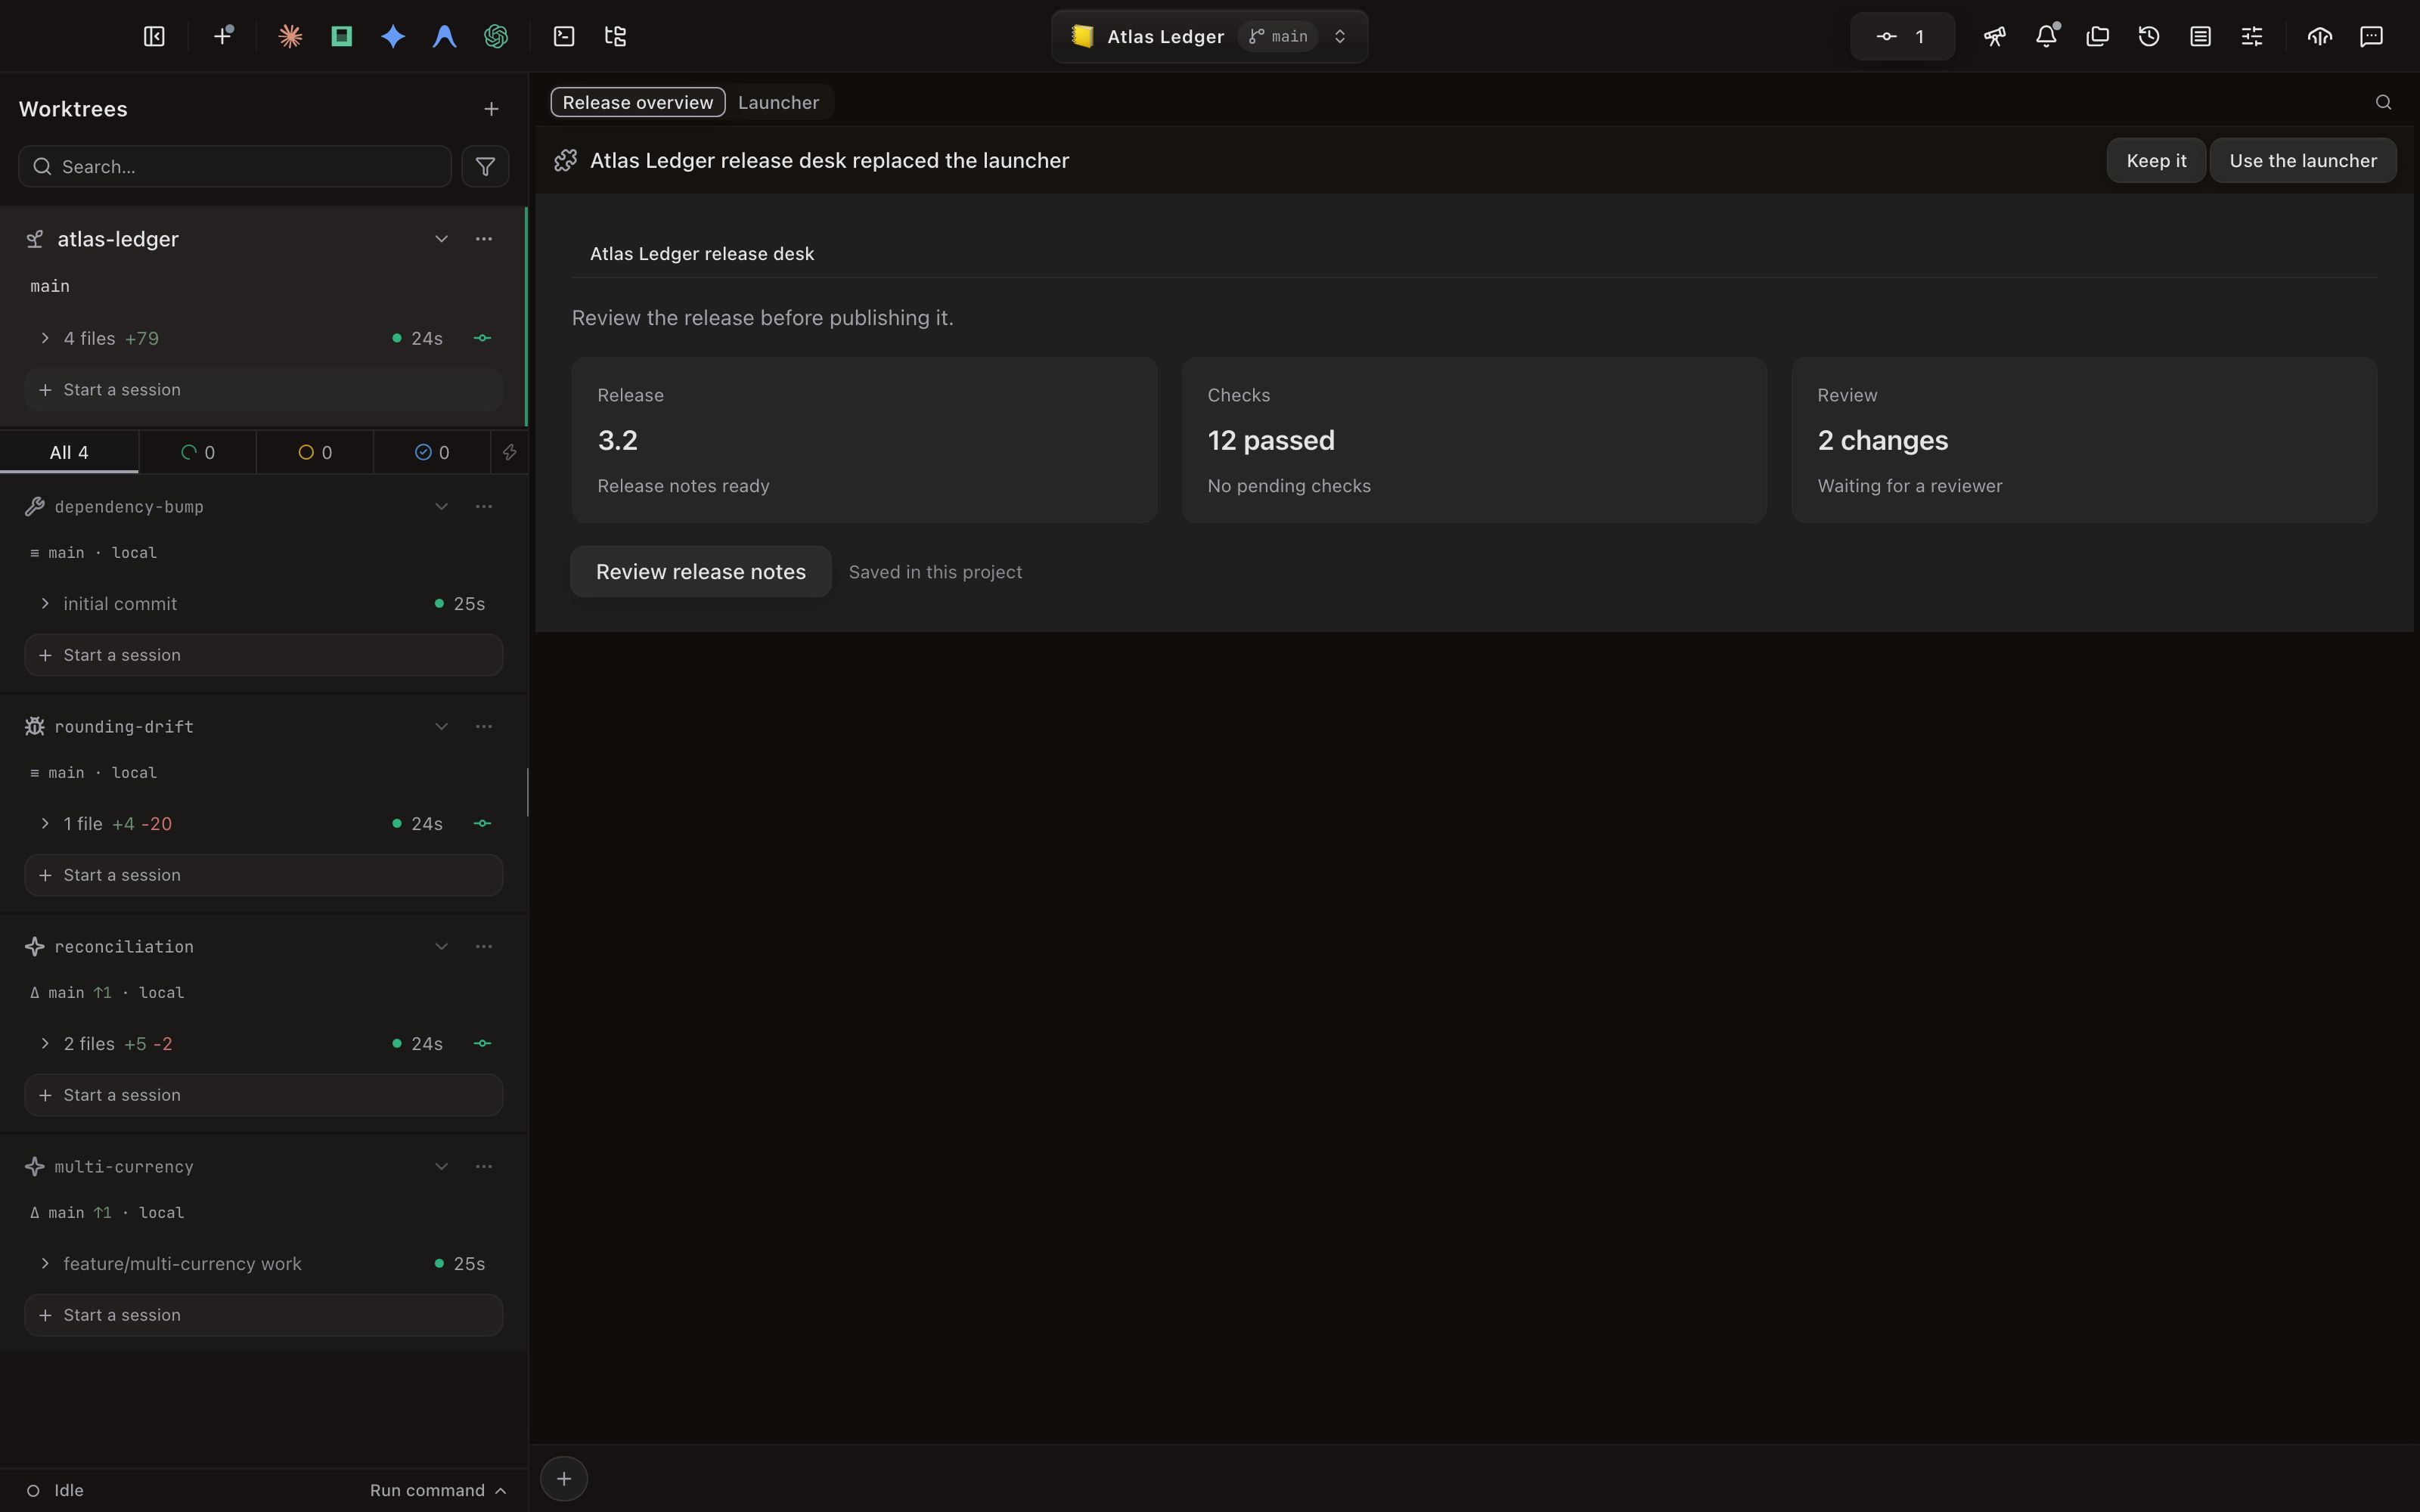Expand the initial commit row
The image size is (2420, 1512).
click(45, 604)
